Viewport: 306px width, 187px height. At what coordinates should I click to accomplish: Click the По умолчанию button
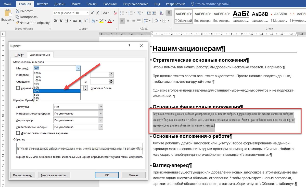(x=22, y=175)
